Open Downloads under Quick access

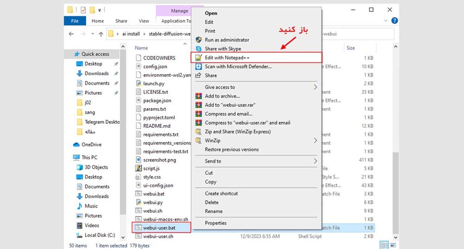point(97,73)
